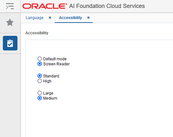Select Medium font size
The image size is (173, 137).
point(40,98)
